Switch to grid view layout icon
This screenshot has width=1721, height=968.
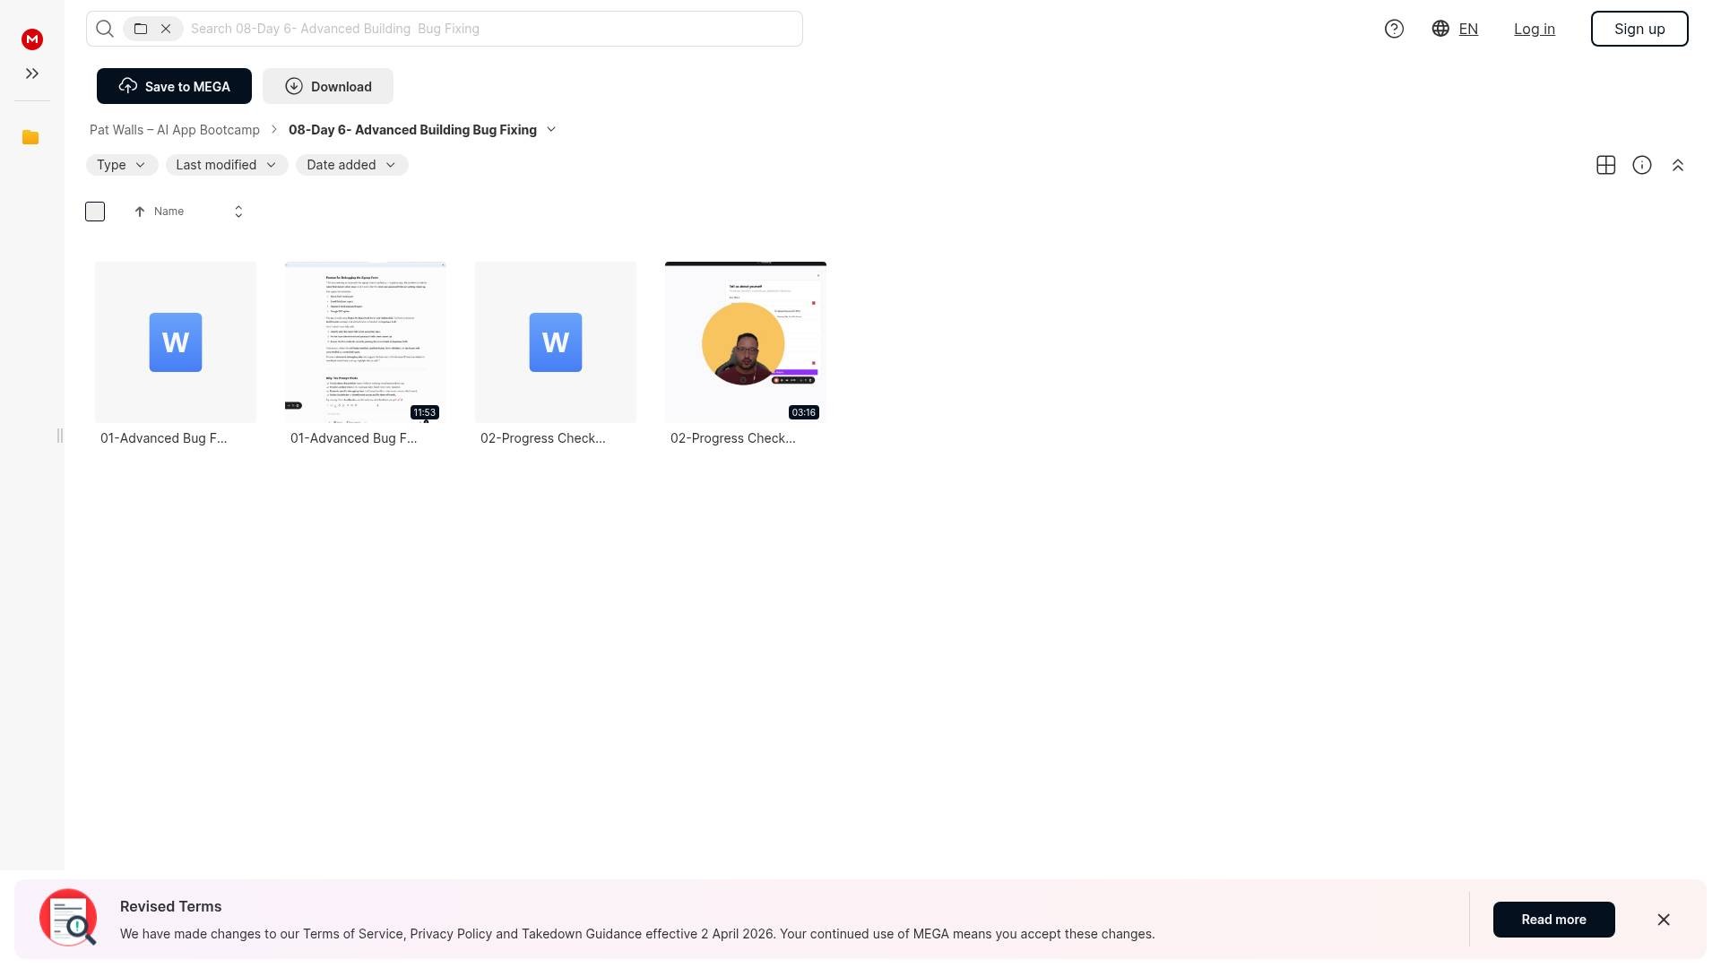(1605, 165)
